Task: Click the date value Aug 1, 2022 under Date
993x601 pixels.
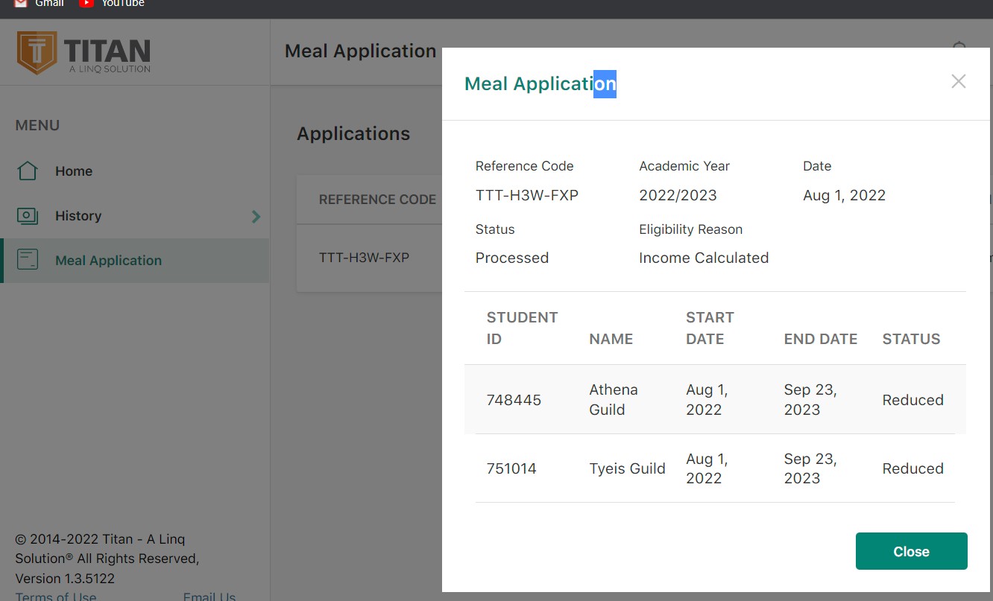Action: 845,196
